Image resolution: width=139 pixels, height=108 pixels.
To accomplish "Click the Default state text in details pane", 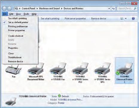I will coord(65,96).
